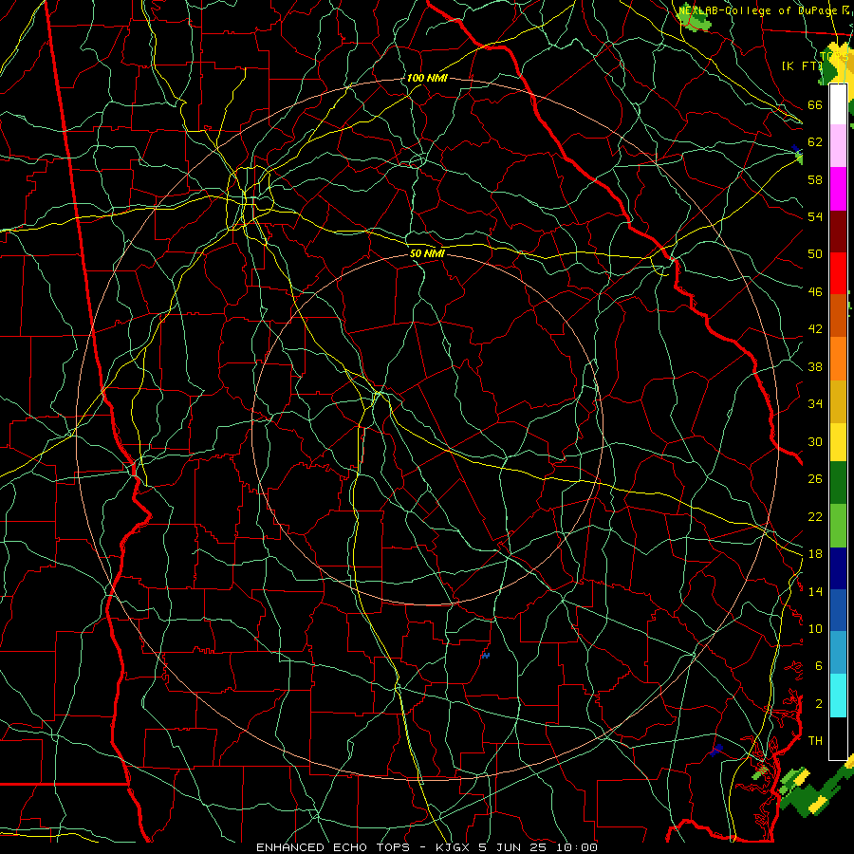Pick the dark maroon swatch on the color scale
This screenshot has width=854, height=854.
pos(838,231)
